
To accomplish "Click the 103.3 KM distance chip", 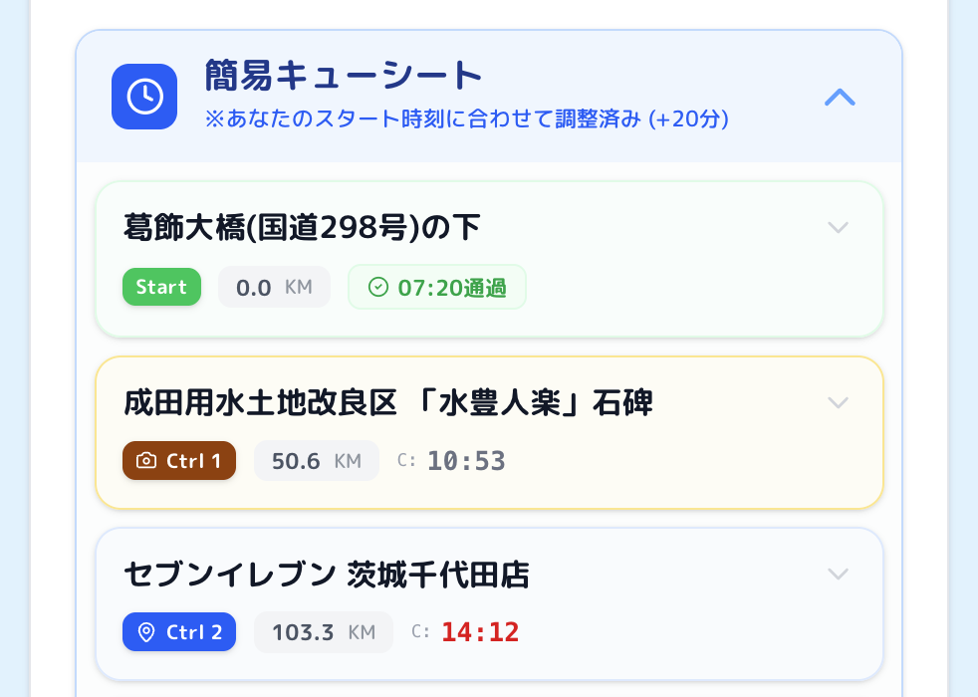I will 323,632.
